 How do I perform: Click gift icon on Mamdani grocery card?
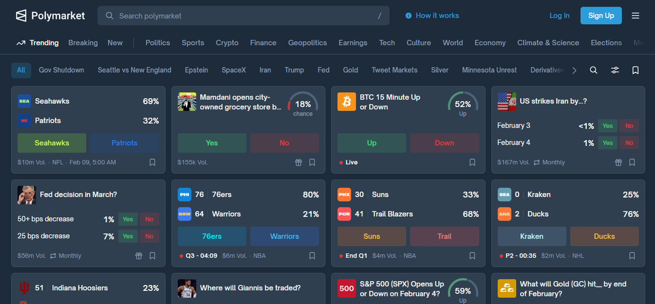(x=298, y=162)
